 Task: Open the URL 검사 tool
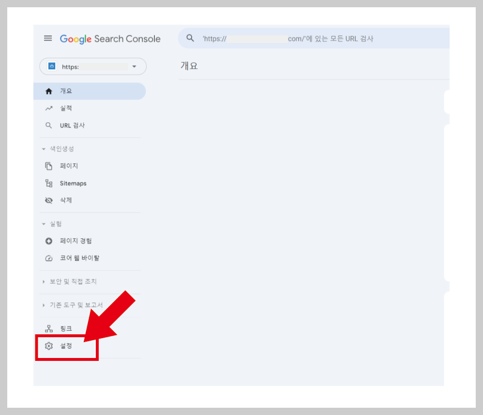[x=72, y=126]
